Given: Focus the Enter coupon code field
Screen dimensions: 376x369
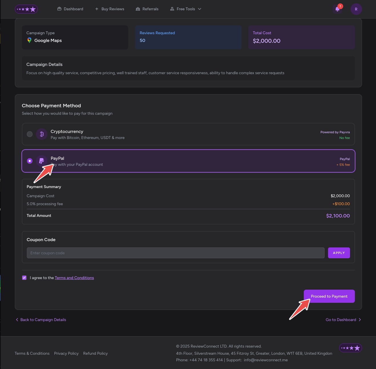Looking at the screenshot, I should pyautogui.click(x=175, y=253).
